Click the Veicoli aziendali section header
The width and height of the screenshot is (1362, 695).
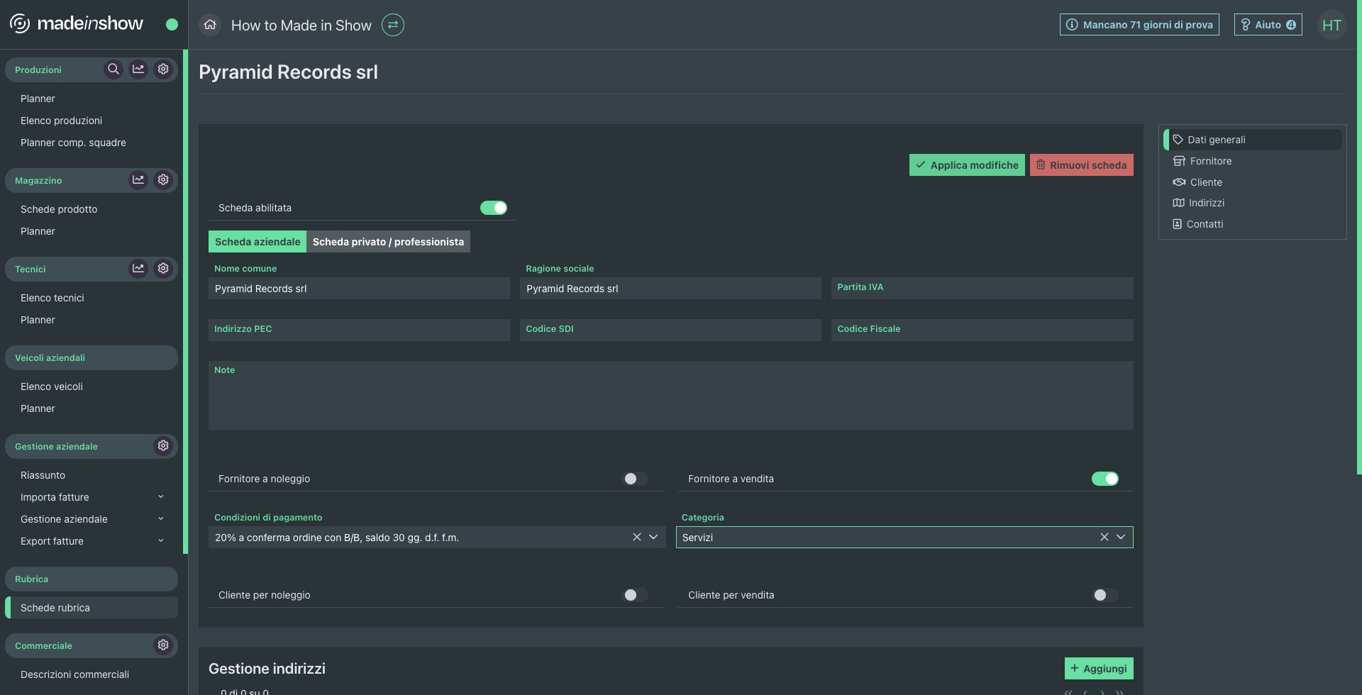92,357
